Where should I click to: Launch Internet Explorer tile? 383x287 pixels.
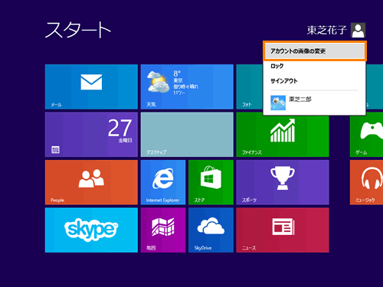coord(163,182)
